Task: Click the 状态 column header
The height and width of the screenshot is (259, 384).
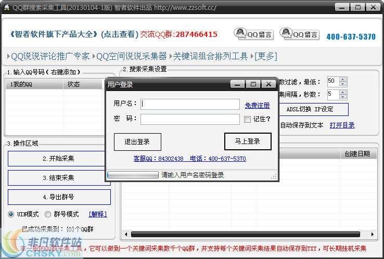Action: 83,84
